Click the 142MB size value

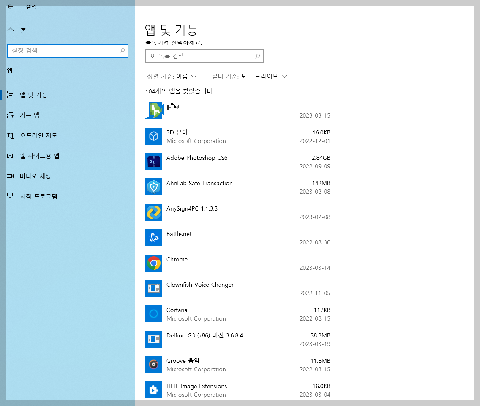click(321, 183)
